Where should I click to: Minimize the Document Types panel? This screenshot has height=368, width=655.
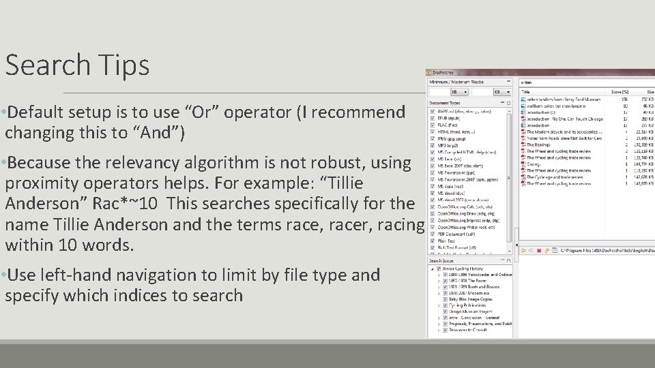(502, 103)
